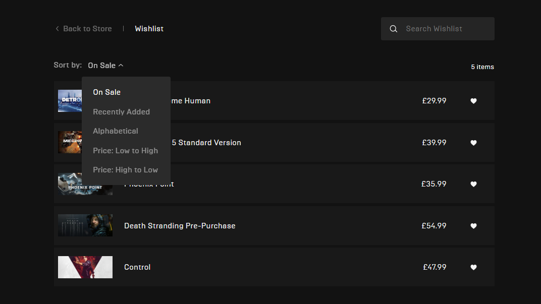The width and height of the screenshot is (541, 304).
Task: Click the £47.99 price
Action: click(x=435, y=267)
